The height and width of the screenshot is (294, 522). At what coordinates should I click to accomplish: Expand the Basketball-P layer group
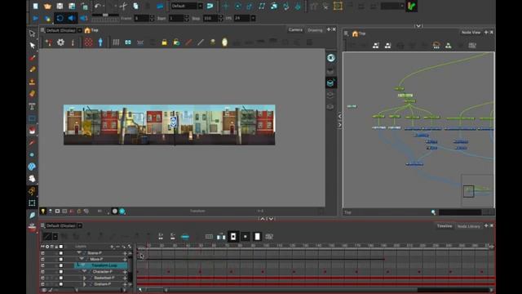[85, 278]
